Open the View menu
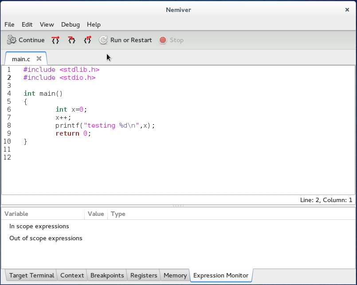357x285 pixels. pyautogui.click(x=47, y=24)
